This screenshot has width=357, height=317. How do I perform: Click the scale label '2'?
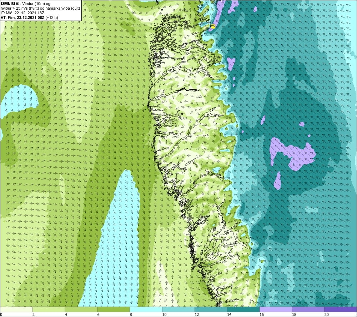tap(34, 314)
